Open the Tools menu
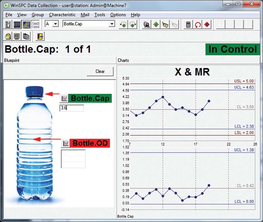The width and height of the screenshot is (263, 222). point(100,15)
